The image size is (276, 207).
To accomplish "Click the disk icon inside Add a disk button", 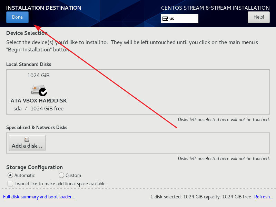I will 27,139.
